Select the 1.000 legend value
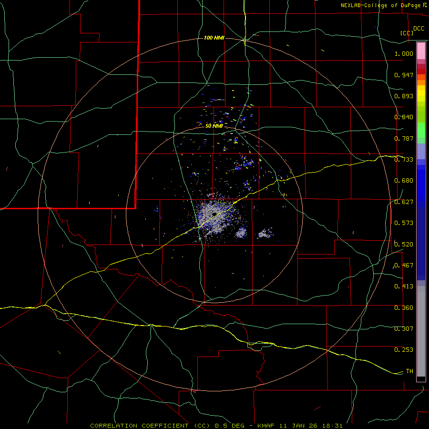This screenshot has width=429, height=429. [404, 53]
